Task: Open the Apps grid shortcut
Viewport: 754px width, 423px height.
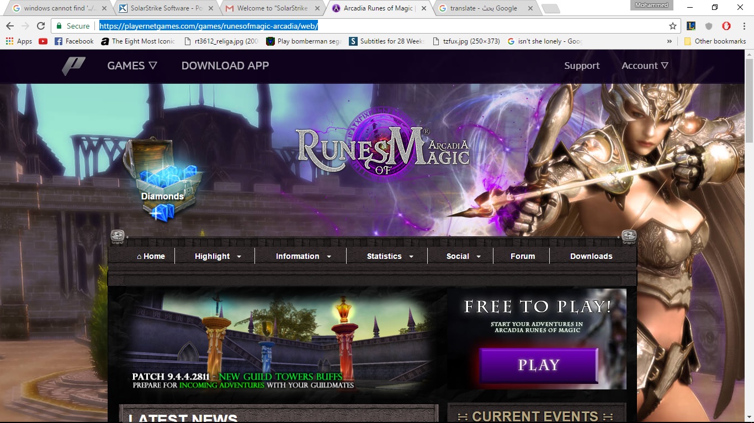Action: 19,41
